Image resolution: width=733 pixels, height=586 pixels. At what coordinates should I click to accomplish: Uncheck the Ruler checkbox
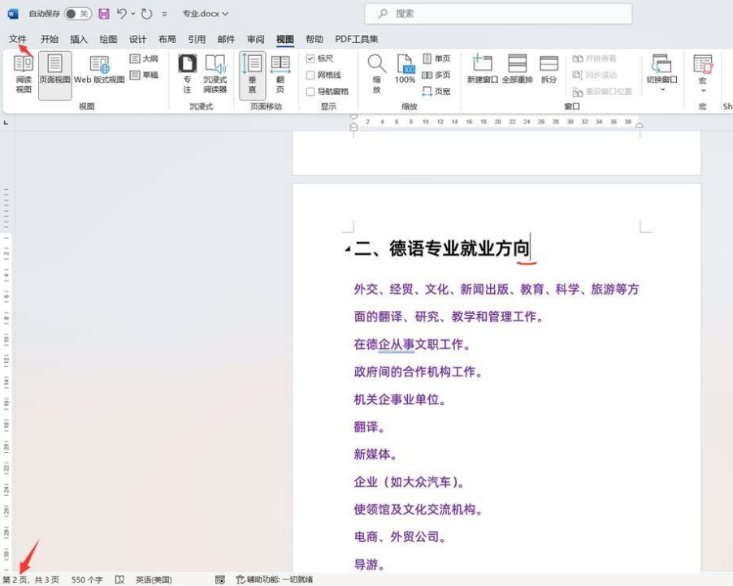310,59
